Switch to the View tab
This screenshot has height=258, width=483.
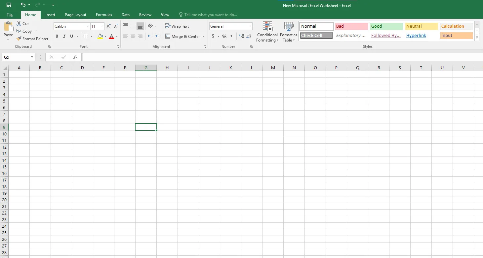[165, 15]
